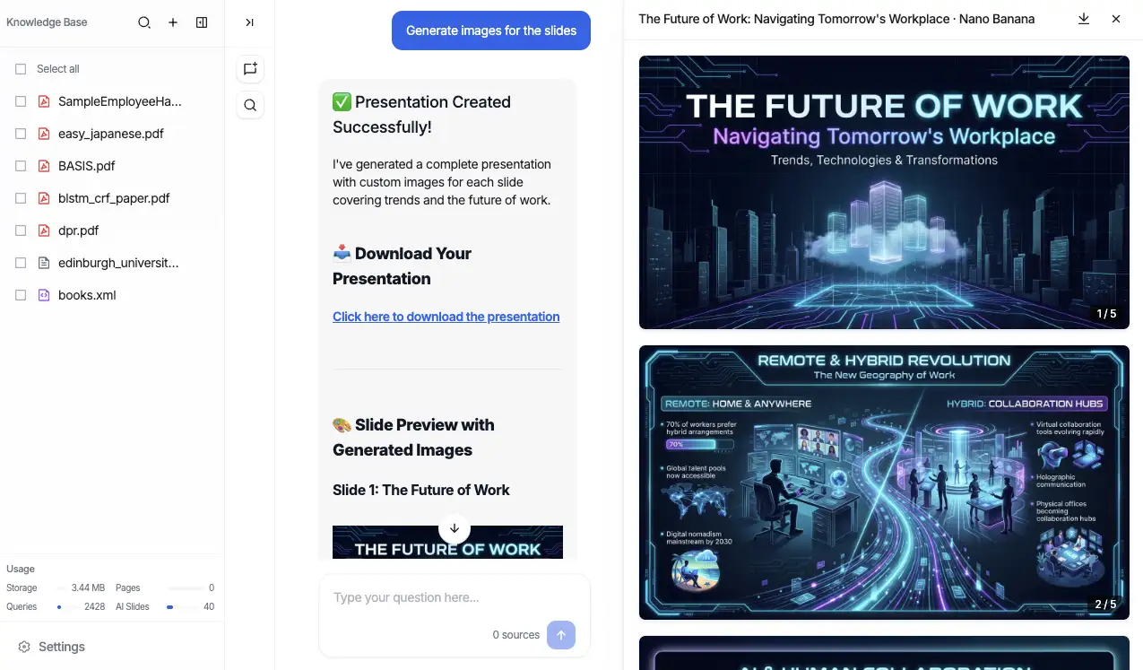1143x670 pixels.
Task: Tick the books.xml checkbox
Action: [x=21, y=295]
